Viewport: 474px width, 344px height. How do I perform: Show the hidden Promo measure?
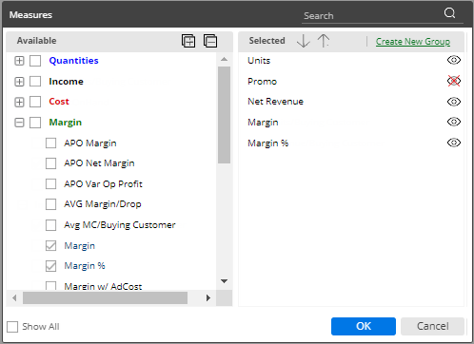454,81
